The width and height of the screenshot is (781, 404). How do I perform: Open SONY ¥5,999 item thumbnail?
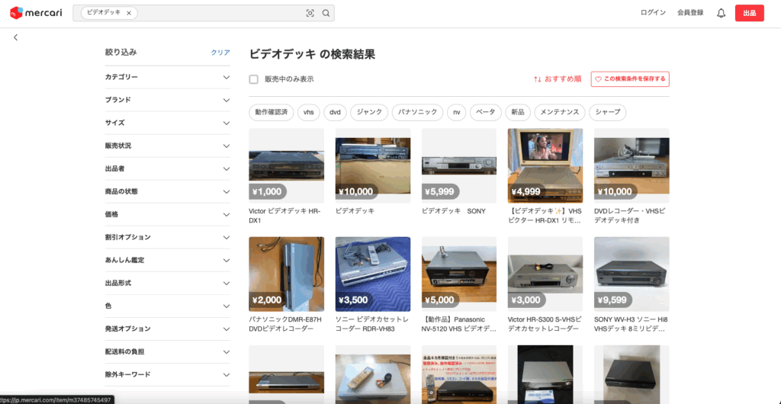coord(459,165)
